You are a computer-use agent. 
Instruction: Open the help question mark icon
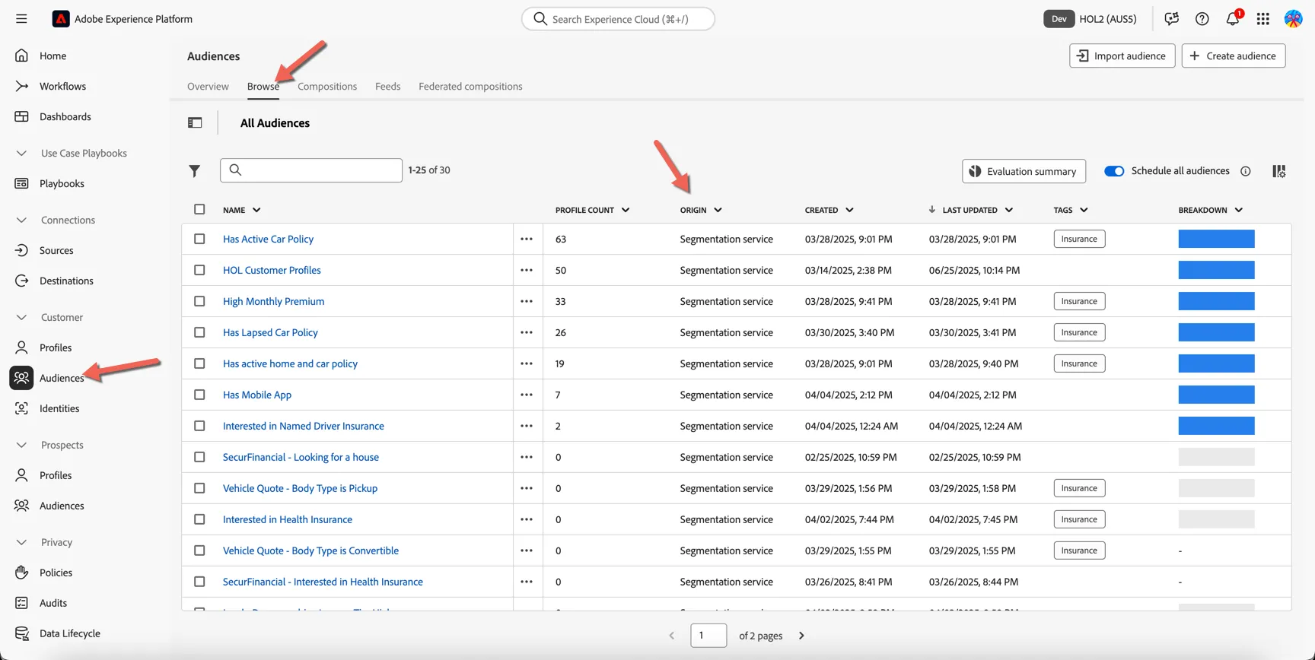(x=1202, y=19)
